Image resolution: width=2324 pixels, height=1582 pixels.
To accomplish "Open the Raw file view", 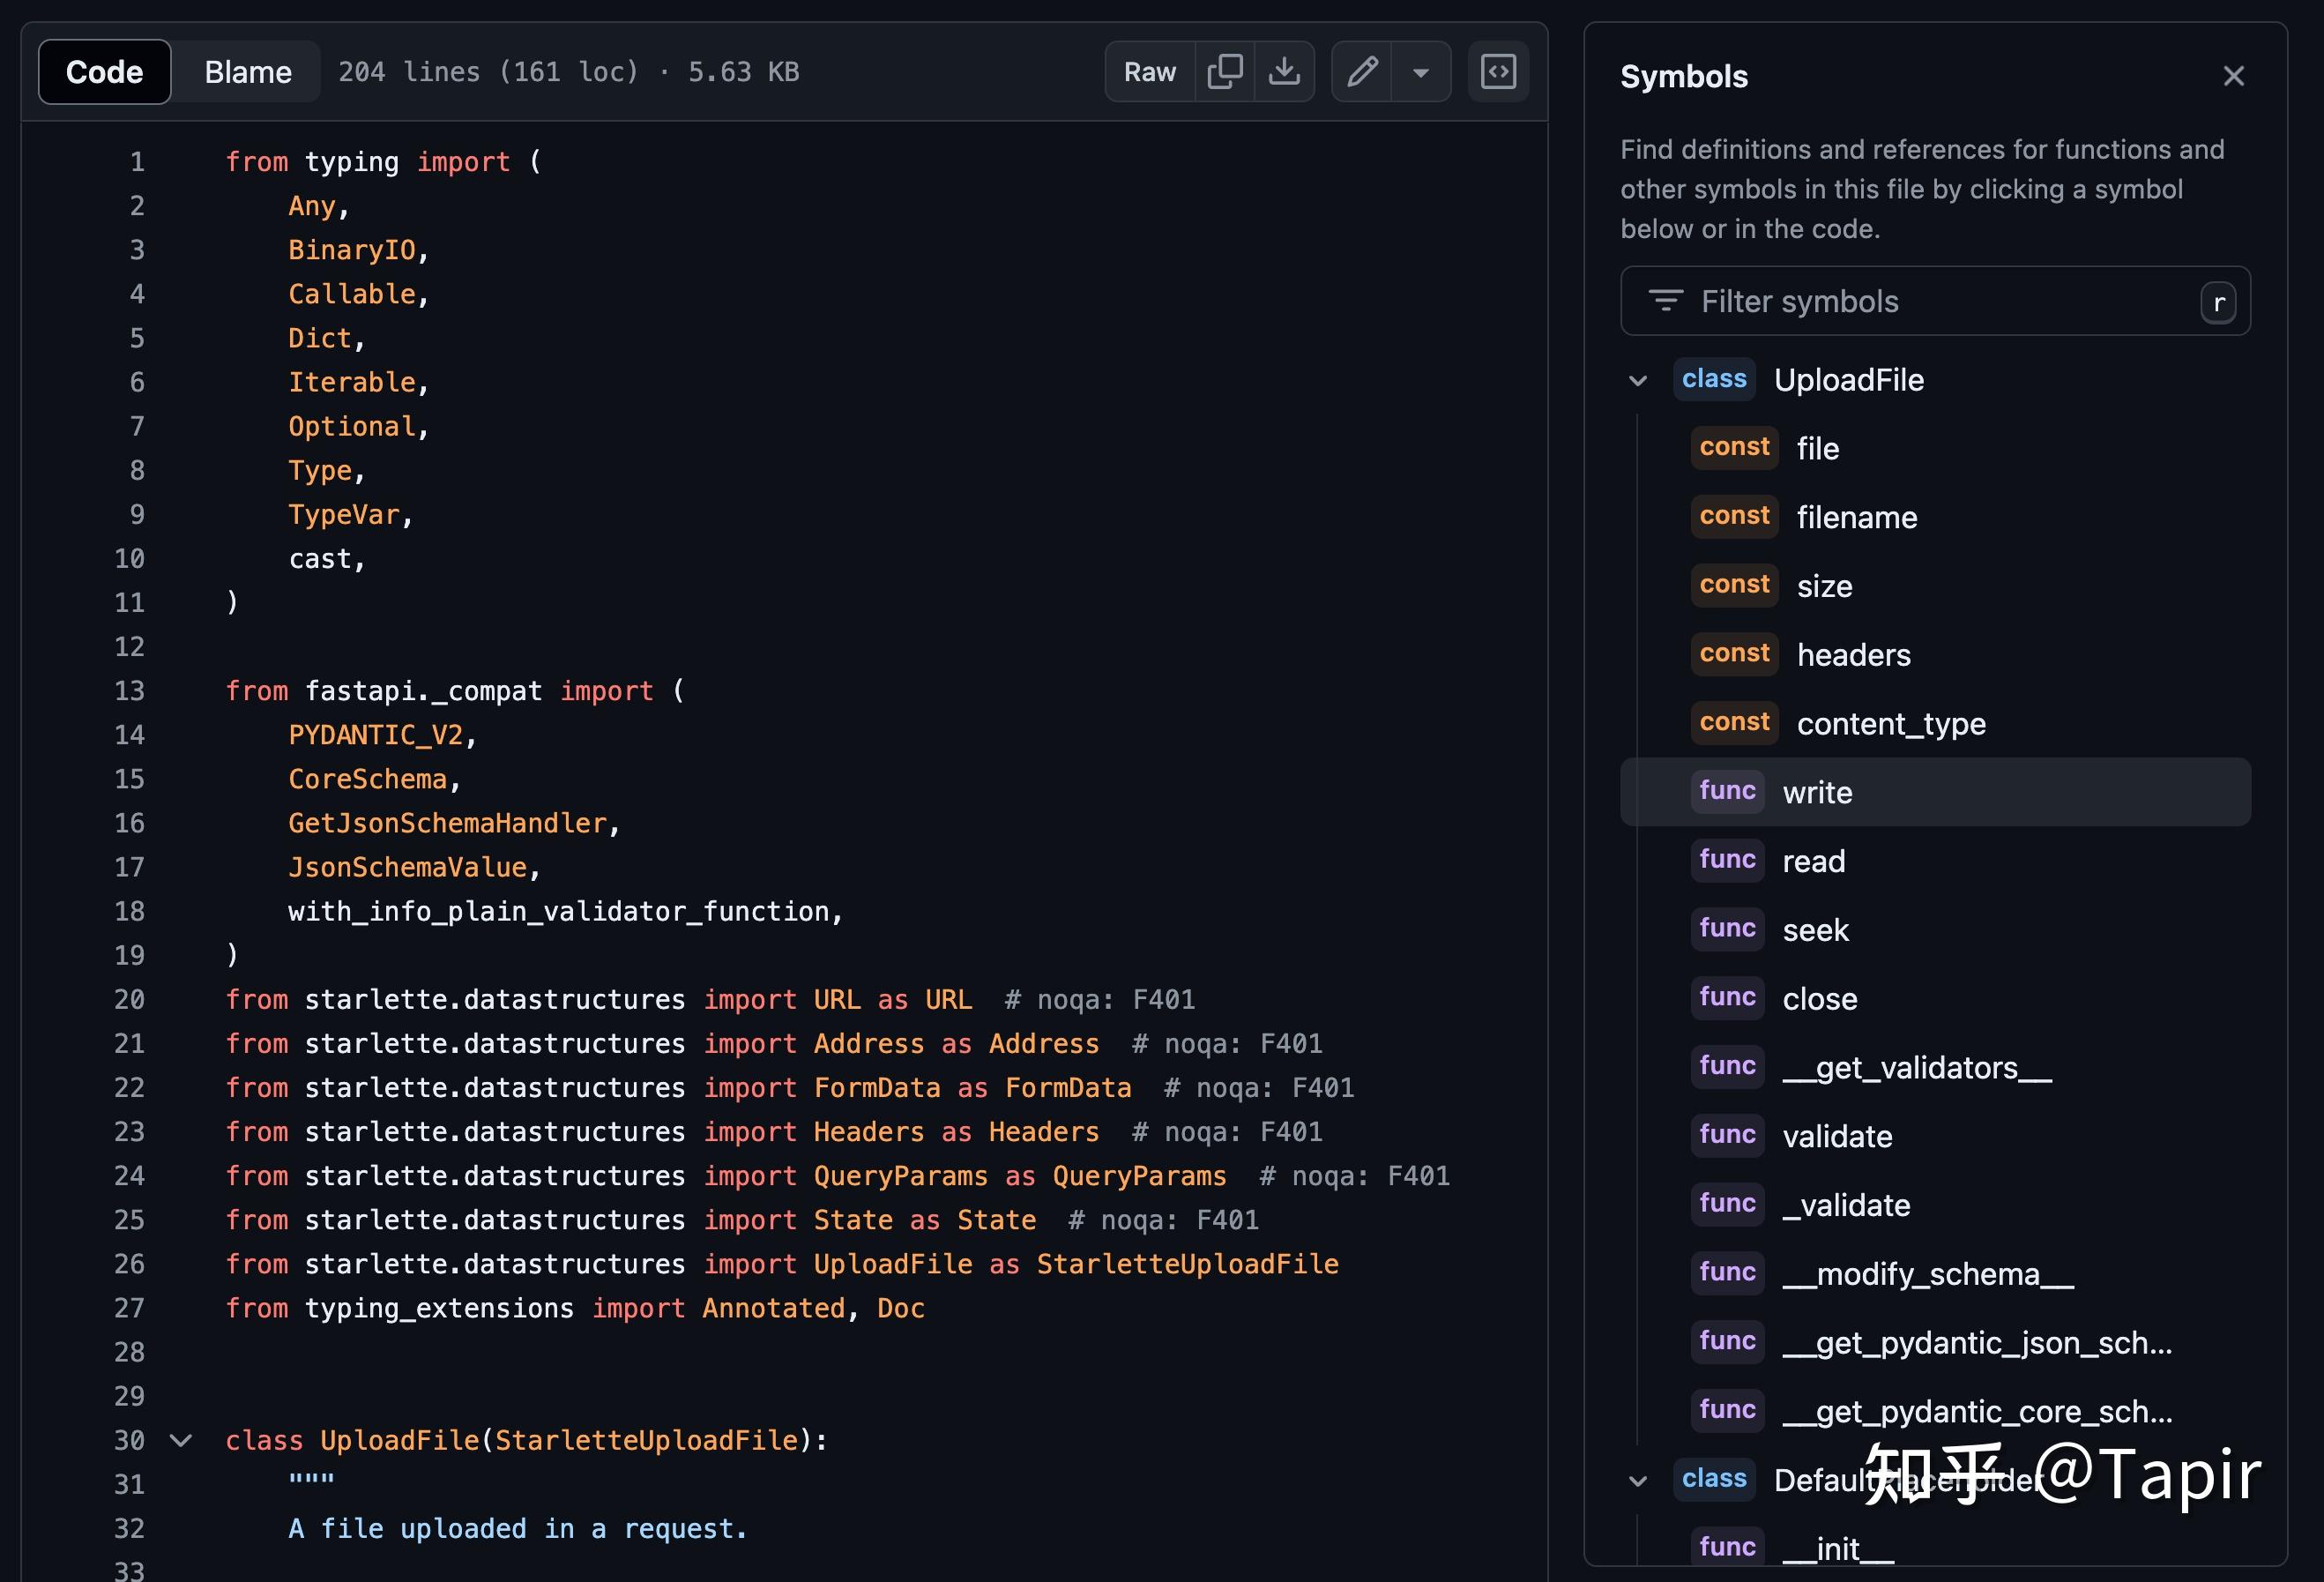I will coord(1149,72).
